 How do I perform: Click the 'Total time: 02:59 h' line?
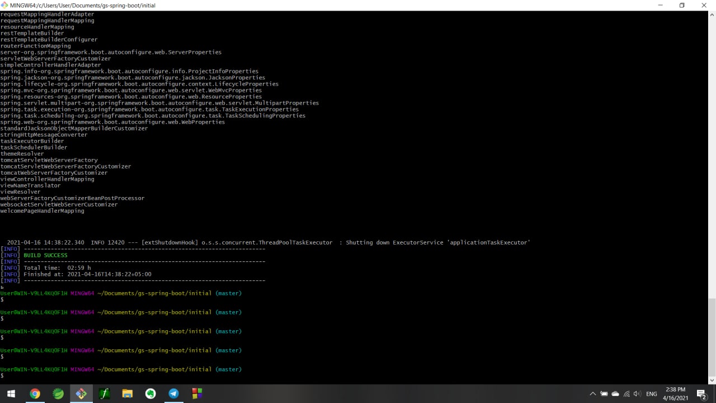pos(57,268)
